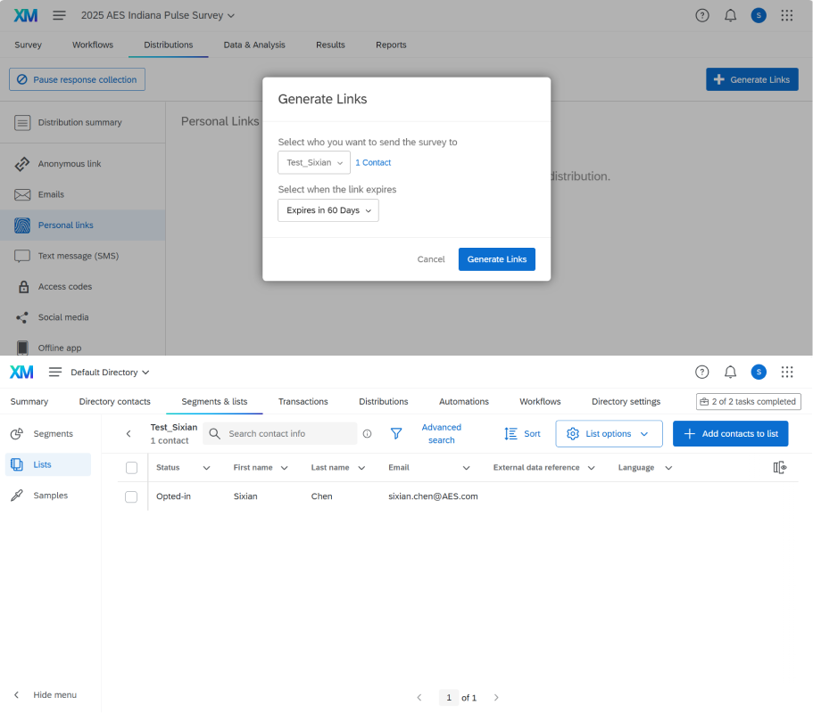The image size is (813, 713).
Task: Click the blue Generate Links button in the dialog
Action: (x=497, y=259)
